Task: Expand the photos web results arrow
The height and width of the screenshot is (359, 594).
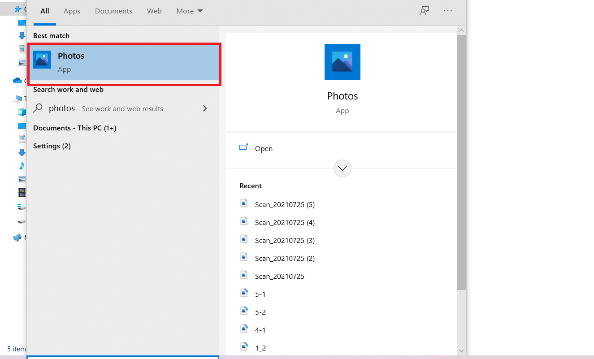Action: [x=205, y=108]
